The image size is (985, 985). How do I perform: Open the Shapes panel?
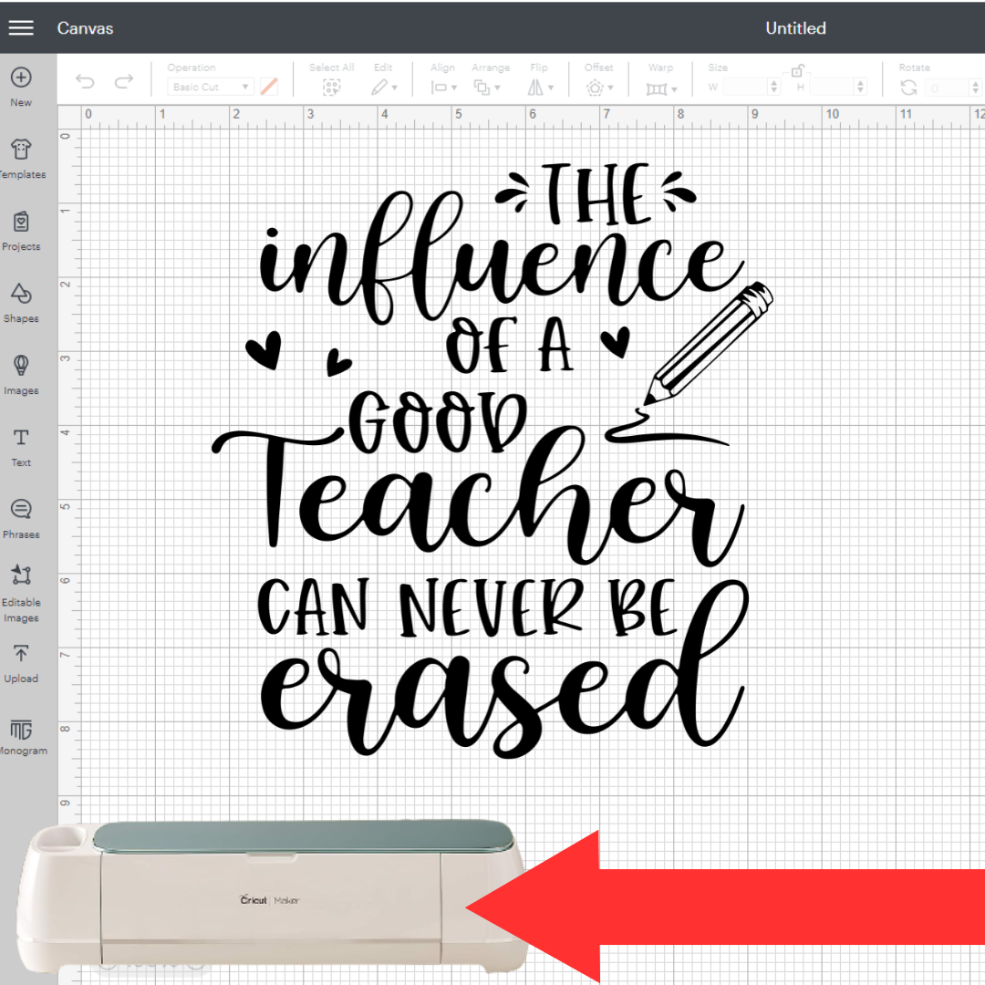click(21, 303)
